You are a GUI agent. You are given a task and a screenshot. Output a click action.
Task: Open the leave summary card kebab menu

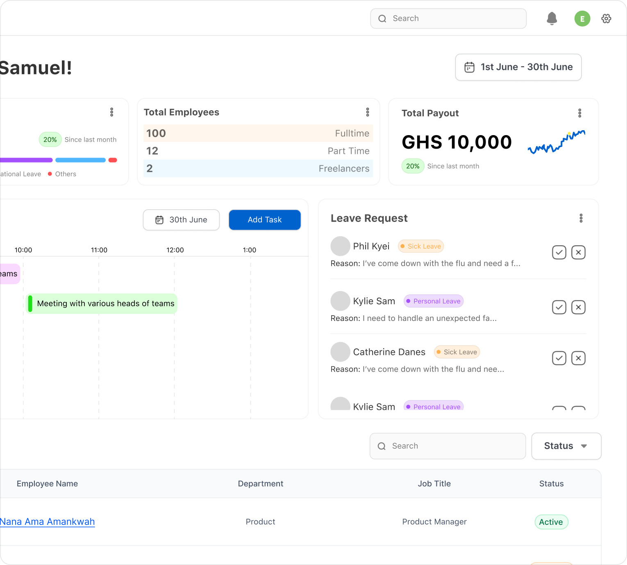click(x=111, y=112)
